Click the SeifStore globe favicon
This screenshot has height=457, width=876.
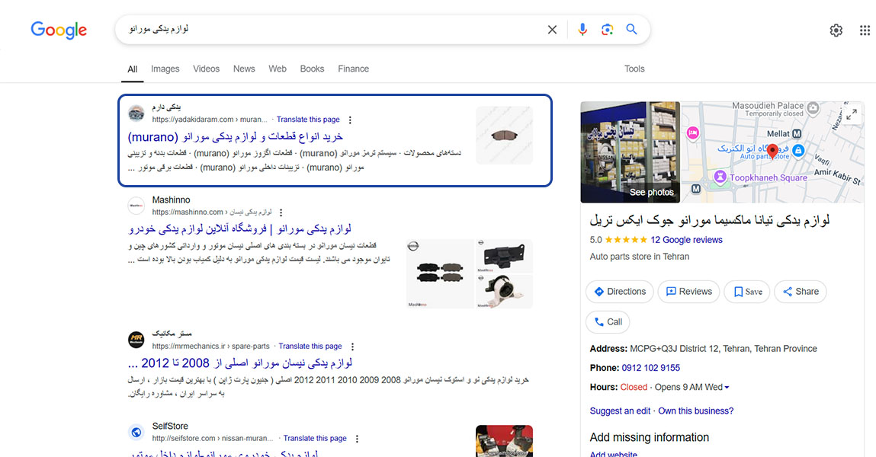point(136,432)
